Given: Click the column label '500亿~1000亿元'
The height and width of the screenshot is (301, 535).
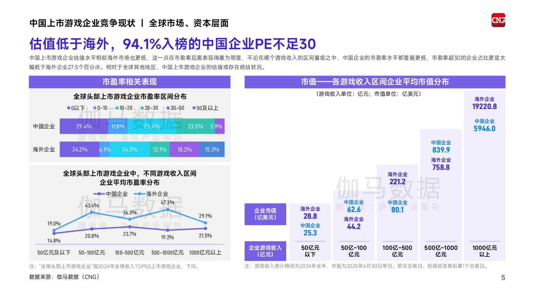Looking at the screenshot, I should (x=441, y=251).
